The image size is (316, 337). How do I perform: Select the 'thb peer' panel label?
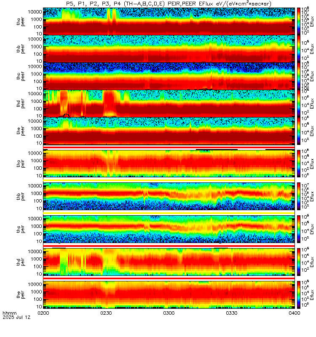click(x=21, y=49)
